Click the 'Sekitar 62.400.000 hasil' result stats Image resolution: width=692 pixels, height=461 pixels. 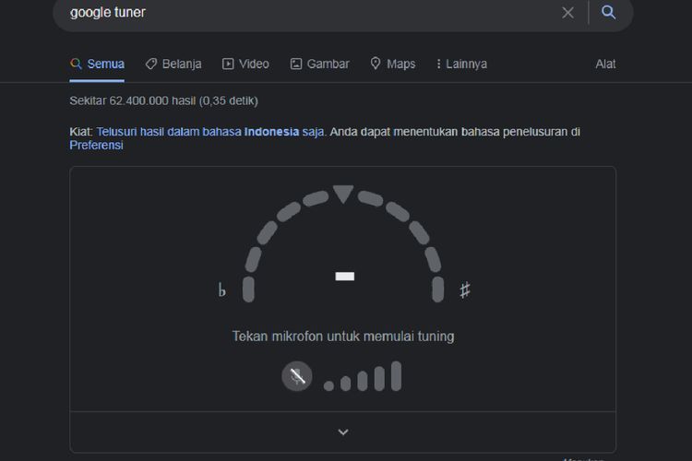[x=163, y=100]
